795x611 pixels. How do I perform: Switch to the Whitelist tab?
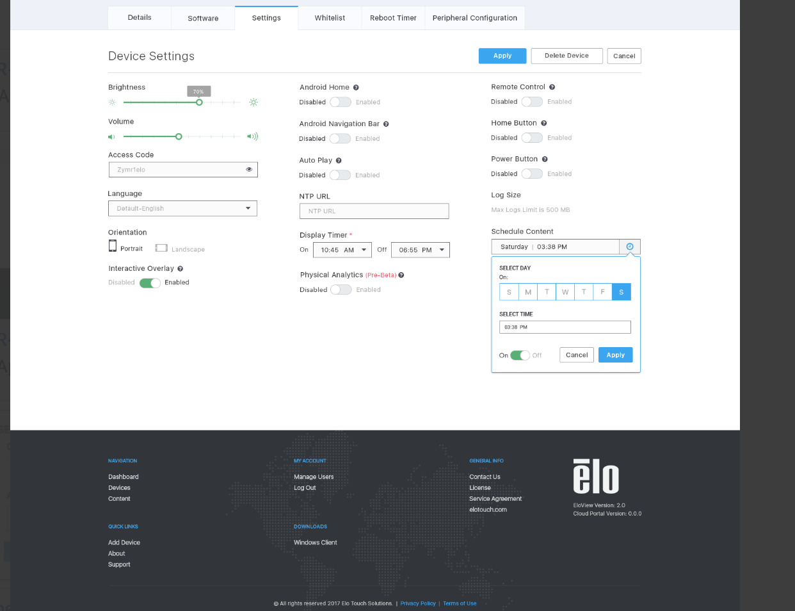pyautogui.click(x=330, y=18)
